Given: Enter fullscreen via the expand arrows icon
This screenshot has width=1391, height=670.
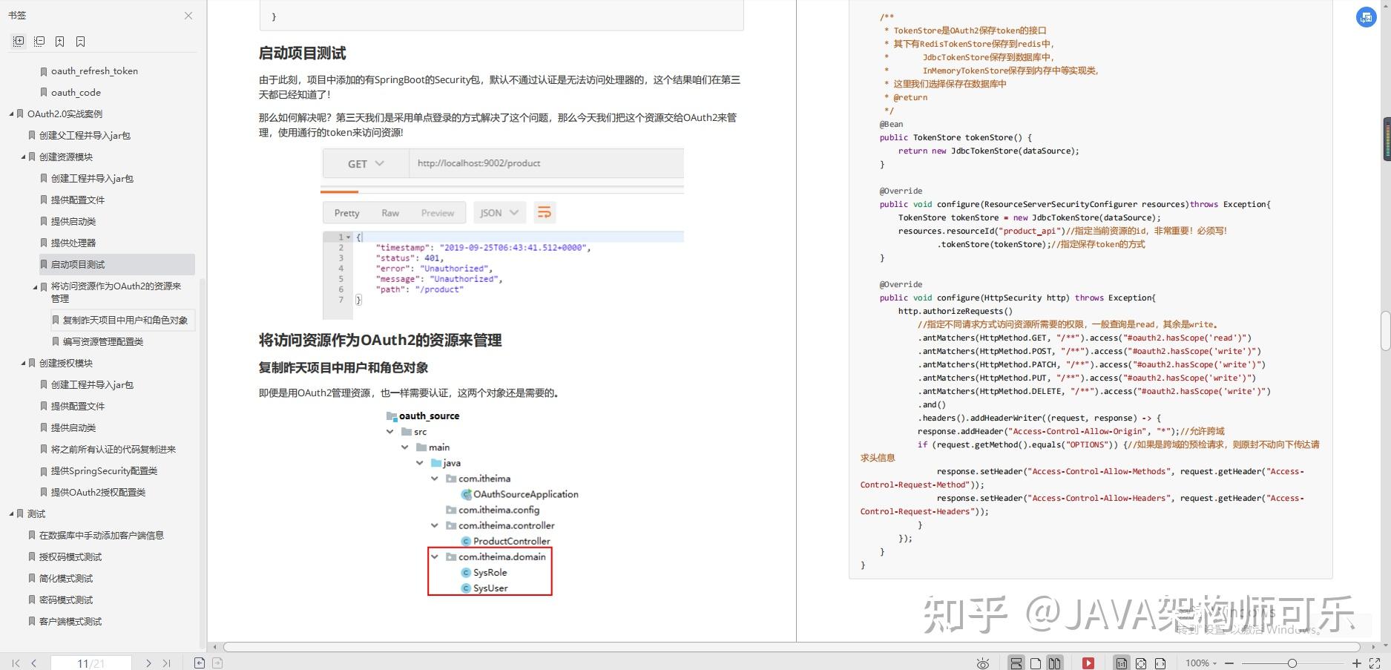Looking at the screenshot, I should [x=1375, y=663].
